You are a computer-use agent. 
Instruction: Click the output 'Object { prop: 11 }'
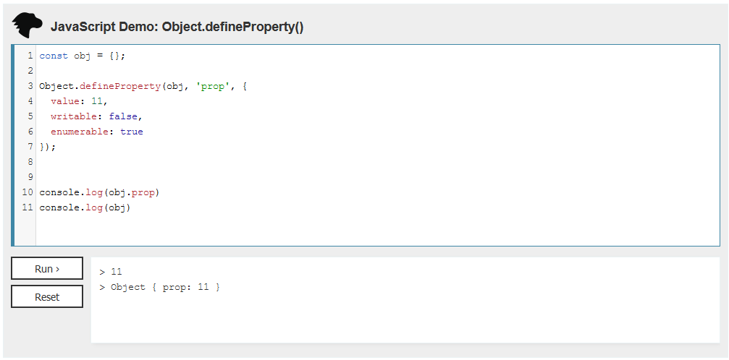pyautogui.click(x=165, y=287)
